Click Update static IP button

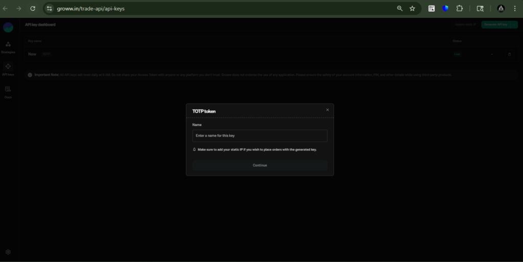click(x=465, y=24)
